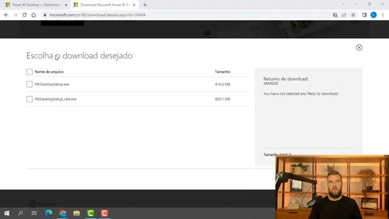Screen dimensions: 389x219
Task: Open the Chrome three-dot menu
Action: [x=383, y=15]
